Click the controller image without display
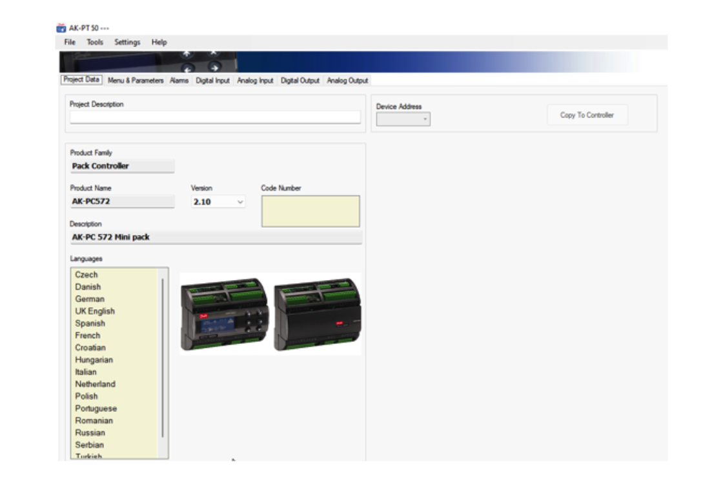This screenshot has height=482, width=723. (317, 314)
